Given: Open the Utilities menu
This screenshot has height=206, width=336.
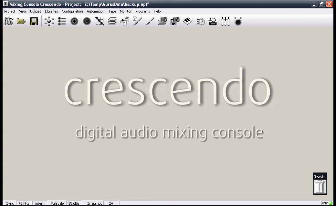Looking at the screenshot, I should pos(36,11).
